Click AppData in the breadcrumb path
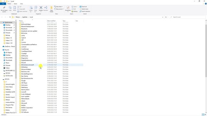This screenshot has width=207, height=116. (25, 17)
